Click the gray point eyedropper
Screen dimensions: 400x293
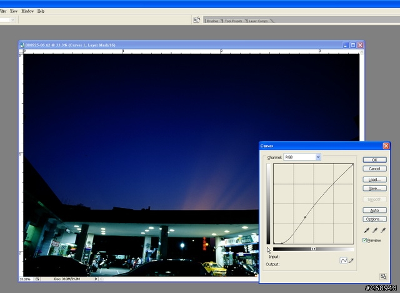(x=375, y=230)
